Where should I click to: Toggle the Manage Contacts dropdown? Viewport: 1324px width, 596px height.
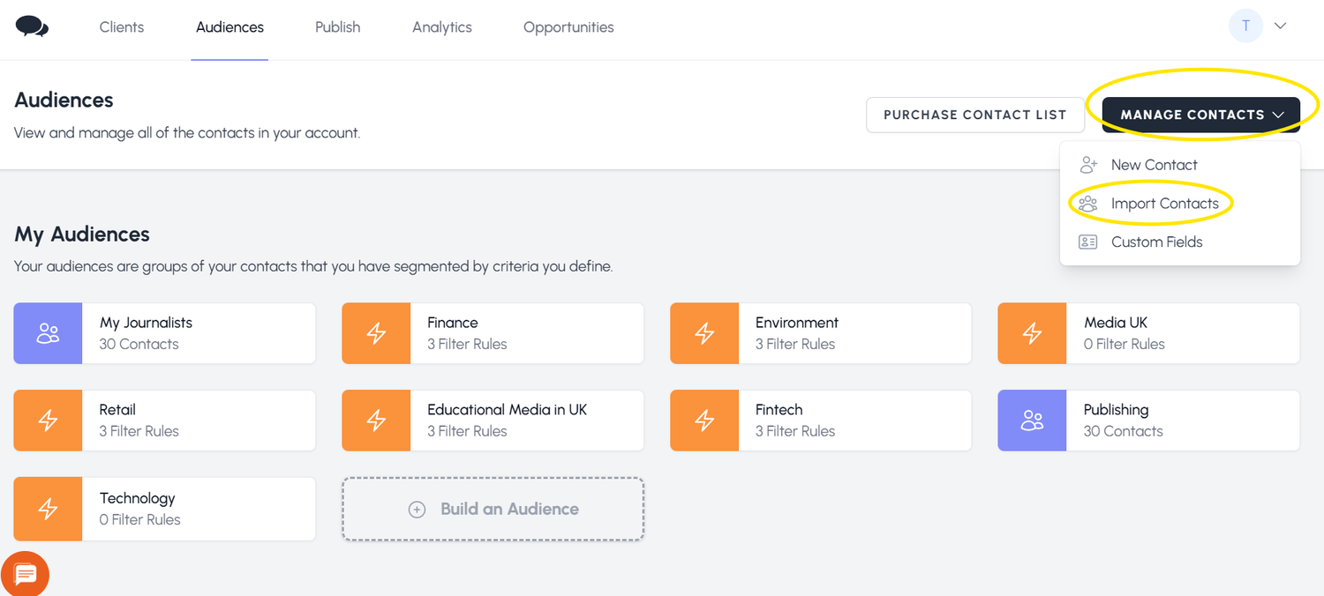click(x=1200, y=115)
